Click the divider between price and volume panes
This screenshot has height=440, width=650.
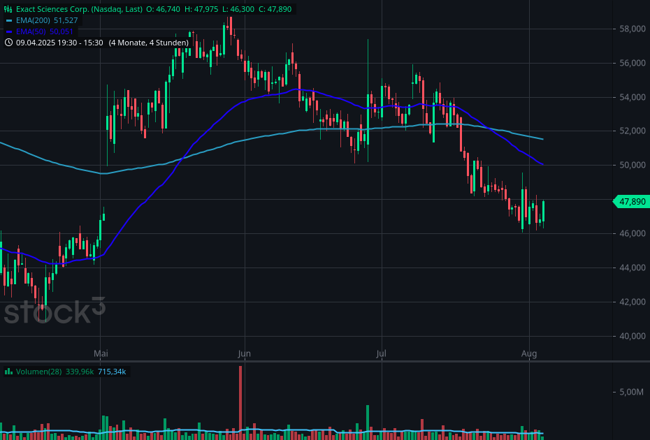click(x=325, y=361)
